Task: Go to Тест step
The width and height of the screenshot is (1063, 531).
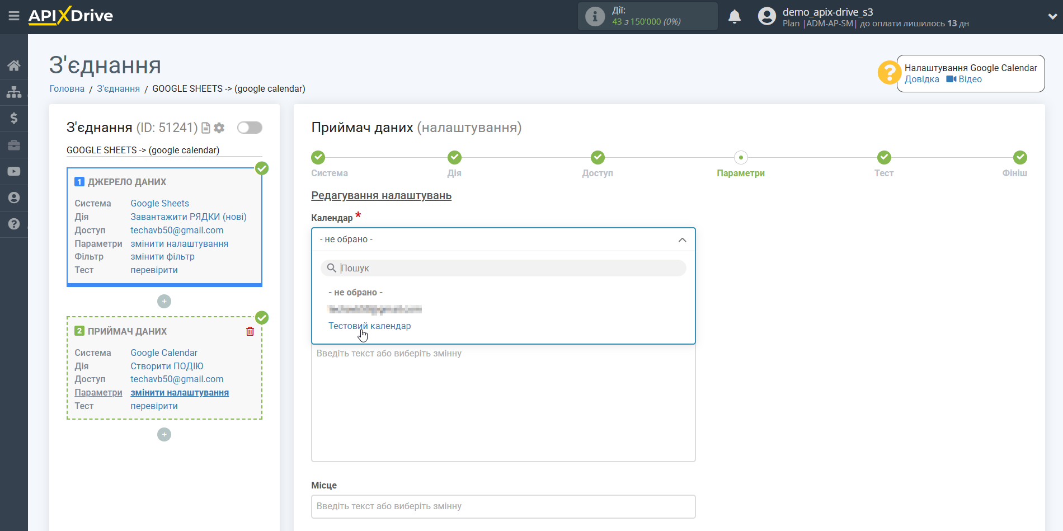Action: (884, 157)
